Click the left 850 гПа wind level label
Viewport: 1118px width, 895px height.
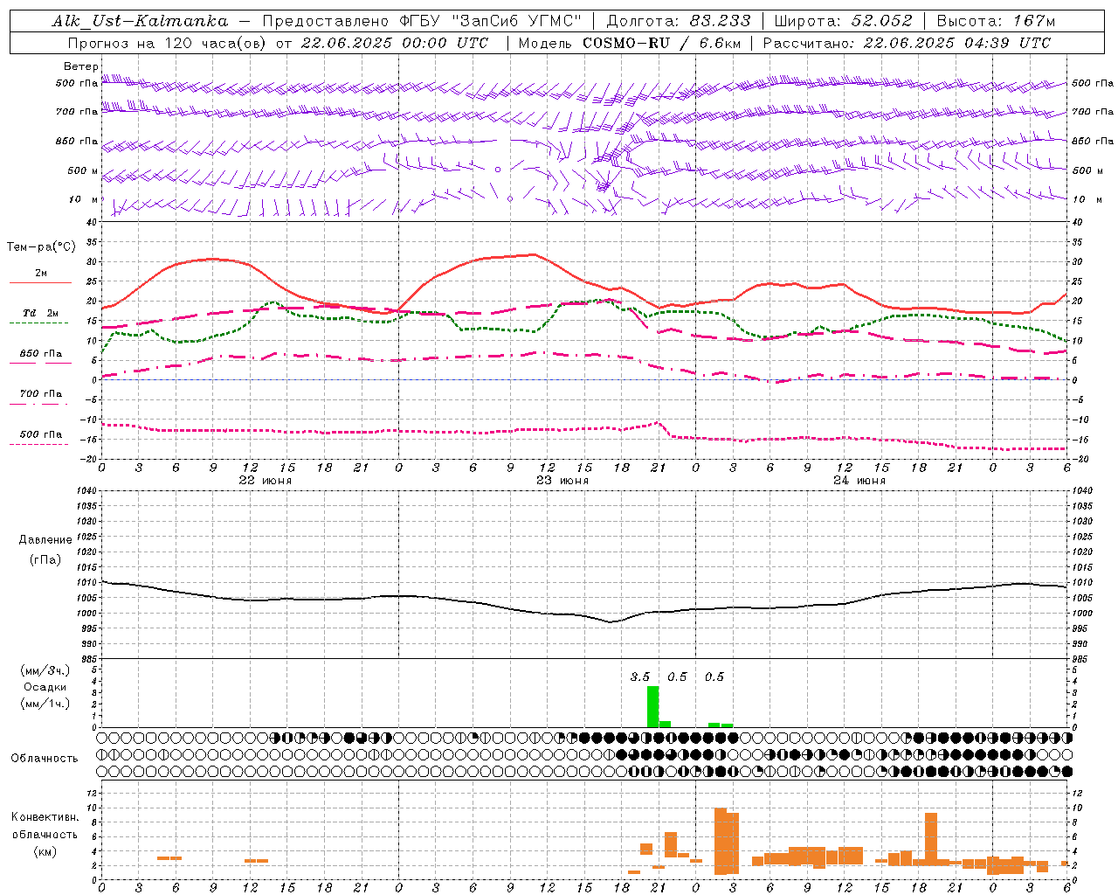[77, 141]
